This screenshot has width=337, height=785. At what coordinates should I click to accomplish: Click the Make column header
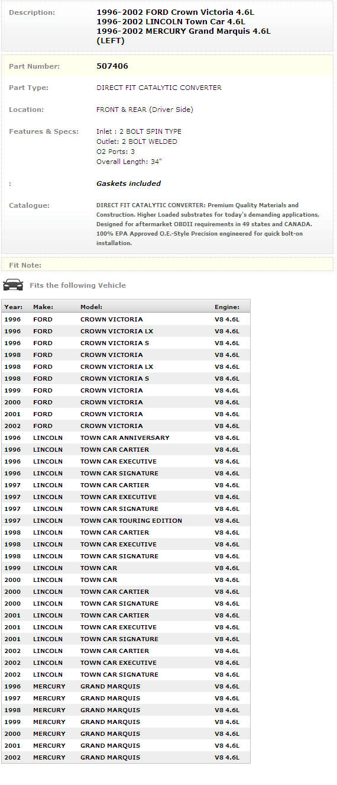tap(43, 307)
